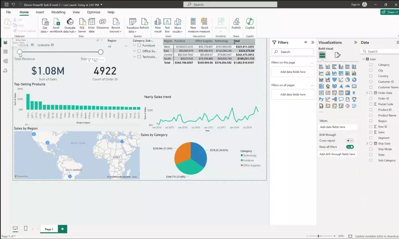399x239 pixels.
Task: Switch to the Modeling ribbon tab
Action: point(58,12)
